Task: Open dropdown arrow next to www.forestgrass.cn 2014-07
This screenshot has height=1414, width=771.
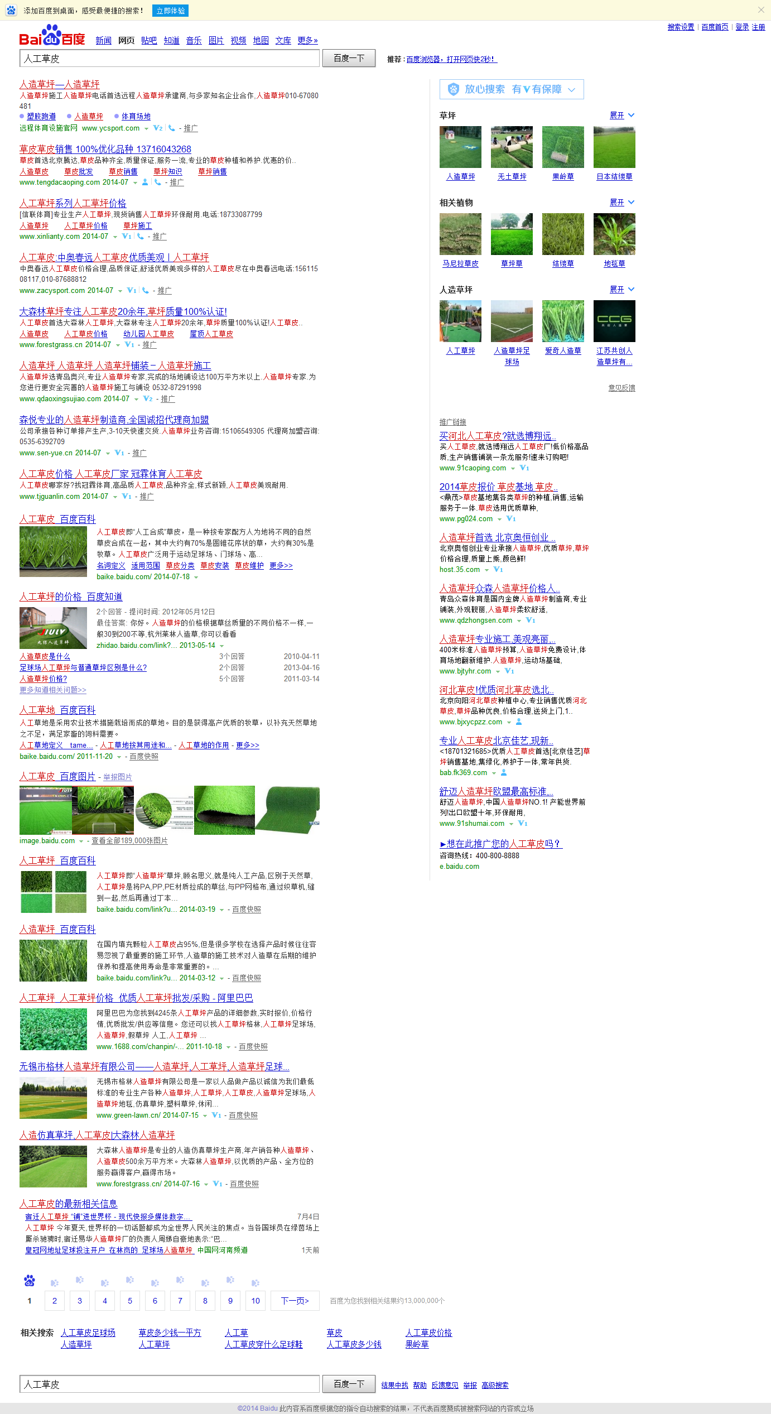Action: 118,345
